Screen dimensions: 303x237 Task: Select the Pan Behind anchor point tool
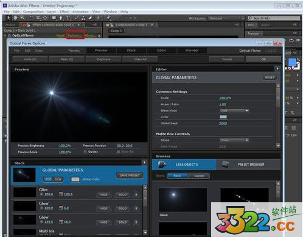[x=45, y=18]
